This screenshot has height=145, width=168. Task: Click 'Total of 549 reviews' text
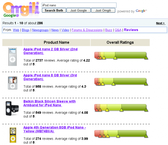tap(39, 113)
